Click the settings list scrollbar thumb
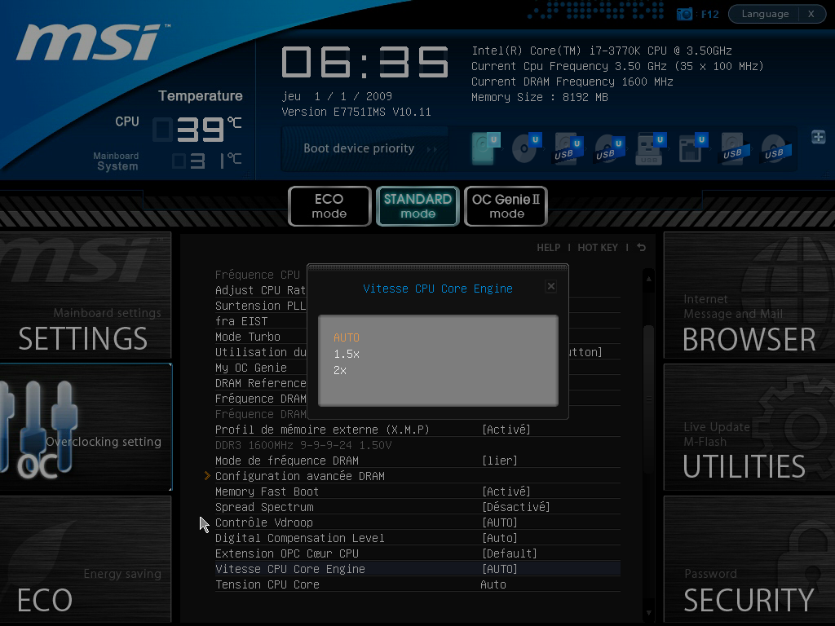This screenshot has height=626, width=835. [648, 399]
